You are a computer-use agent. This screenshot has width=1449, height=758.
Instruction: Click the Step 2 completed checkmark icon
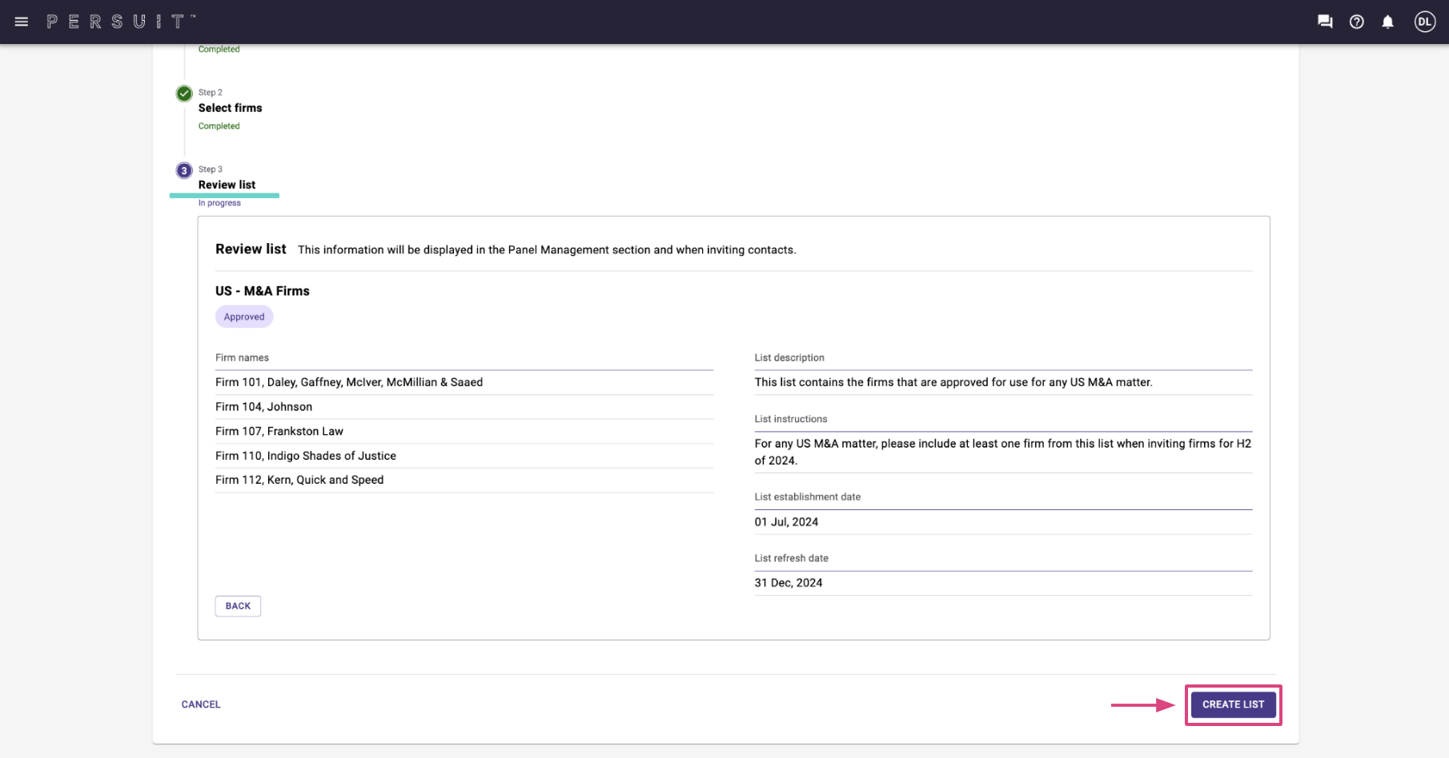coord(184,94)
